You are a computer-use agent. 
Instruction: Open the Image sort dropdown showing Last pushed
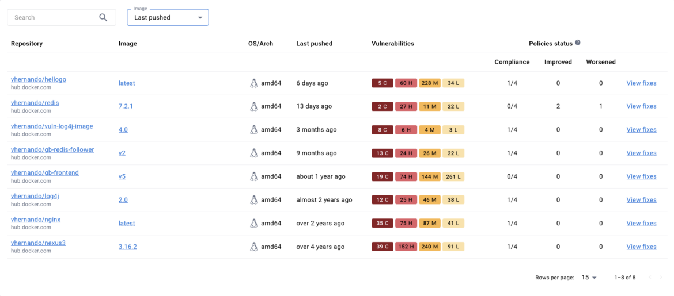point(168,17)
